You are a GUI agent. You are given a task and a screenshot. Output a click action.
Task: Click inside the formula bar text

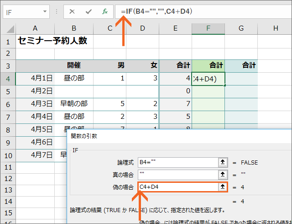click(156, 11)
